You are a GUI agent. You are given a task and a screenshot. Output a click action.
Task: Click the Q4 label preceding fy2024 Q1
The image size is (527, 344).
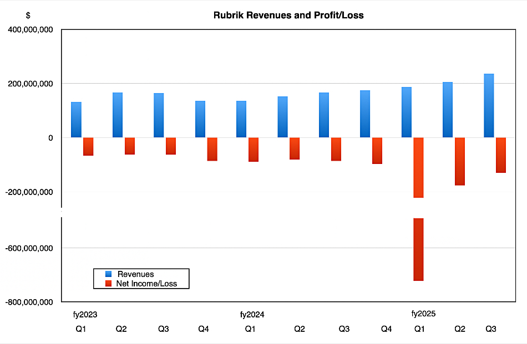pos(204,329)
